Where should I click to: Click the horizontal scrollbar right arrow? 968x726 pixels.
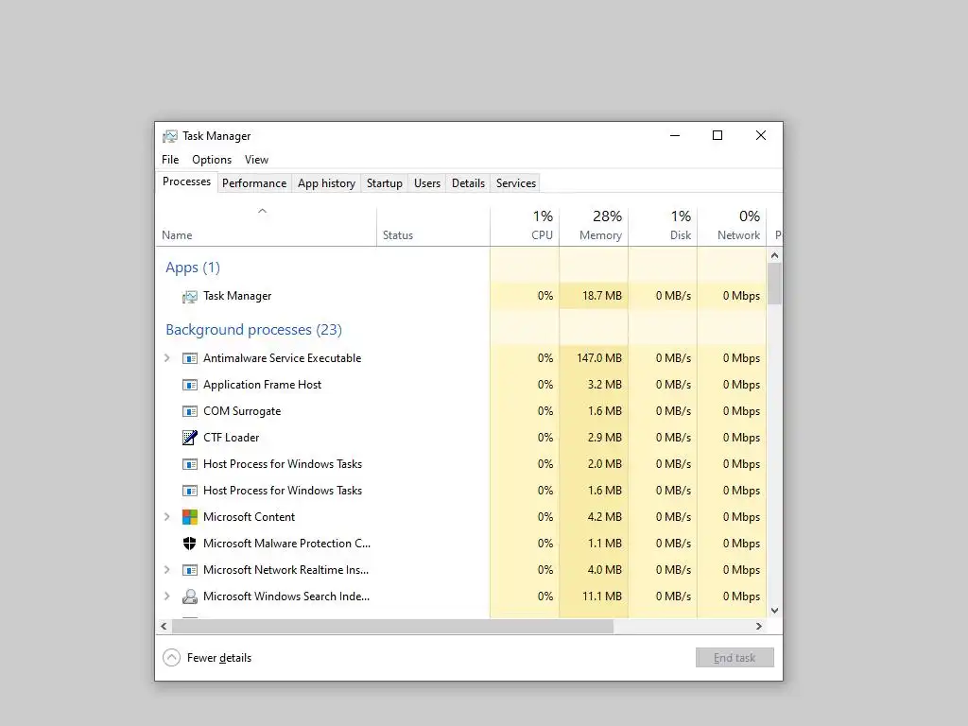click(759, 626)
